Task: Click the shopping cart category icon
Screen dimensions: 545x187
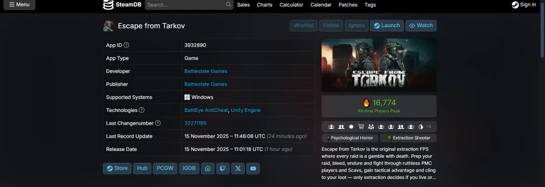Action: click(361, 127)
